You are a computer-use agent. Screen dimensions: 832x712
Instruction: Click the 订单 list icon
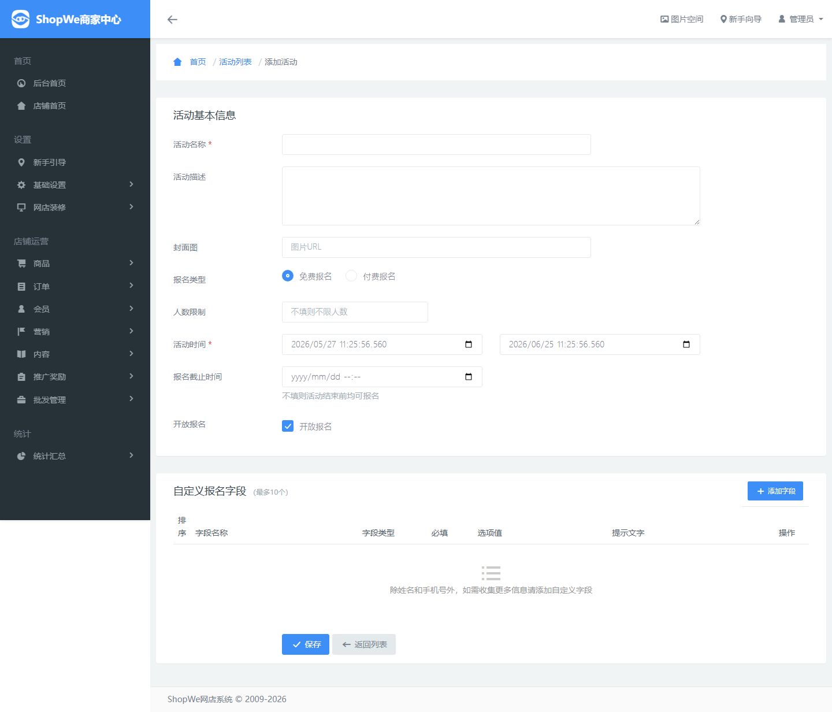(21, 287)
